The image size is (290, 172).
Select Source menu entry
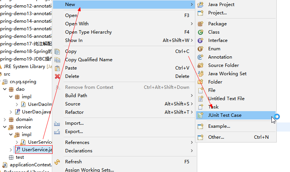coord(124,104)
